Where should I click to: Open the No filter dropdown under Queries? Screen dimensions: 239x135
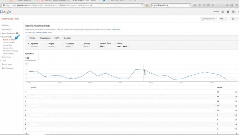(35, 46)
